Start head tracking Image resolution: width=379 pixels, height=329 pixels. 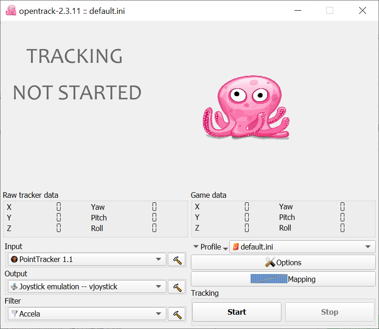(236, 311)
